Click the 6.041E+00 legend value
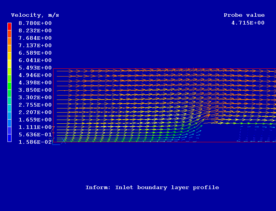Viewport: 276px width, 211px height. [x=35, y=60]
